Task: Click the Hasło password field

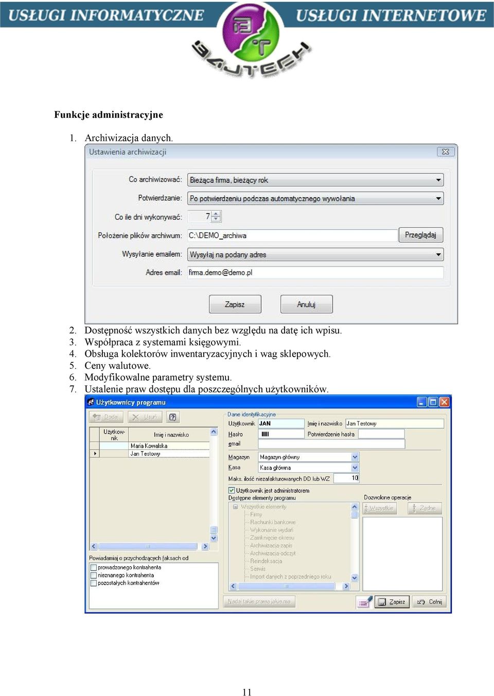Action: 281,434
